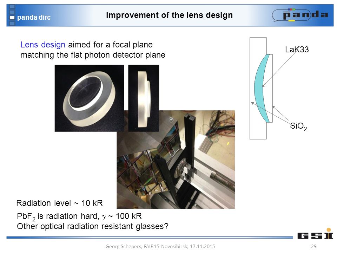Viewport: 337px width, 253px height.
Task: Click the line 'matching the flat photon detector plane'
Action: point(93,55)
